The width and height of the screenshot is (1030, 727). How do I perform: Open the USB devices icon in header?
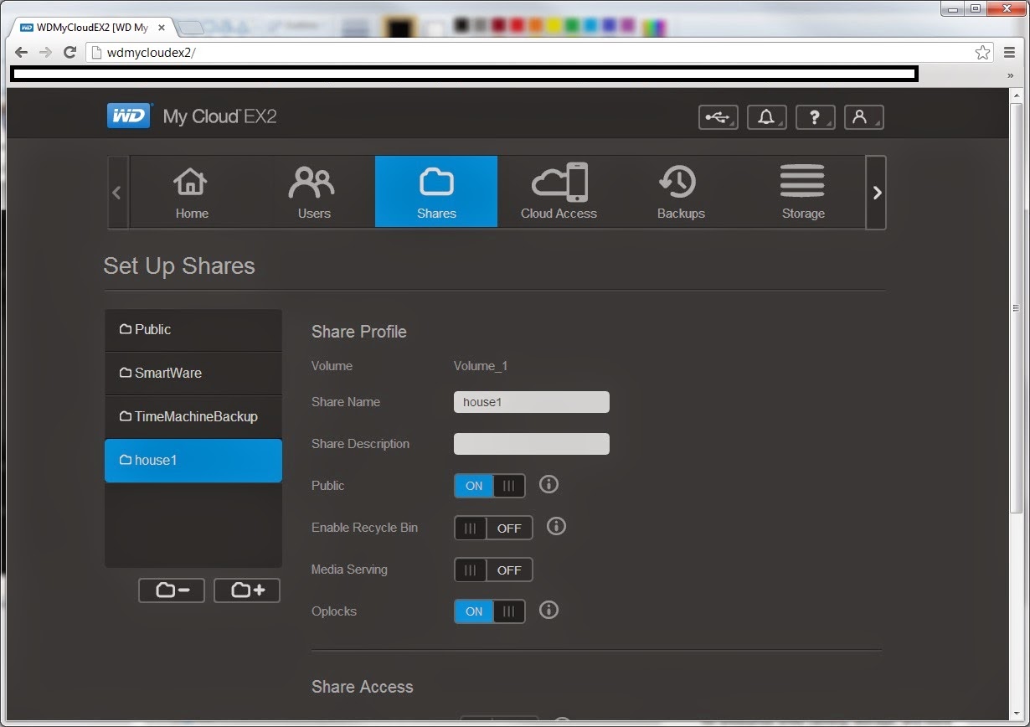pos(718,117)
